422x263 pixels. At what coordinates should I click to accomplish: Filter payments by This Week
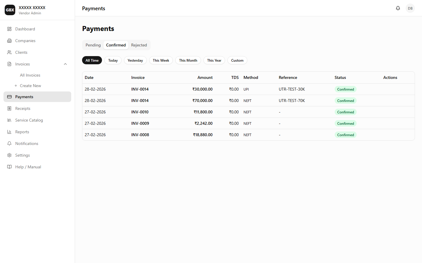click(161, 60)
